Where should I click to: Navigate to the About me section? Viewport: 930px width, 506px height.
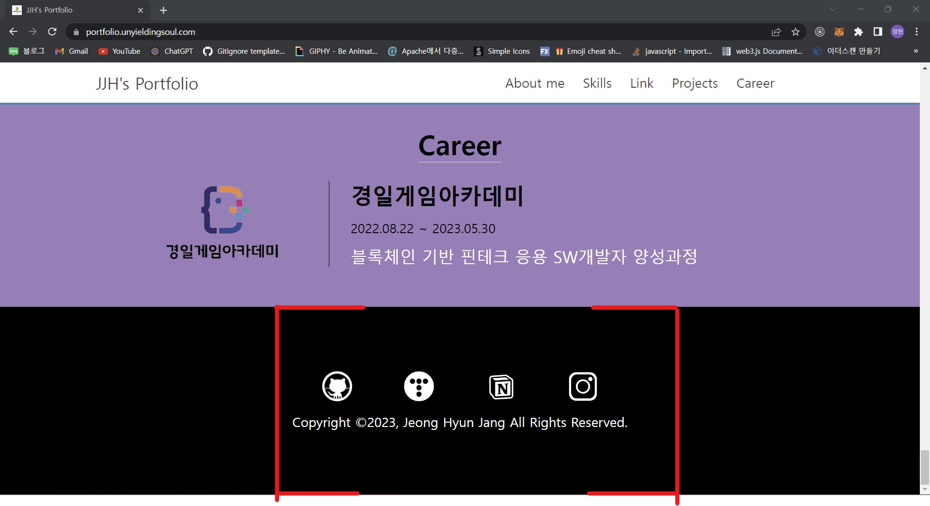click(535, 83)
